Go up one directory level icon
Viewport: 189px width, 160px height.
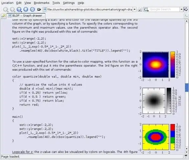(19, 9)
